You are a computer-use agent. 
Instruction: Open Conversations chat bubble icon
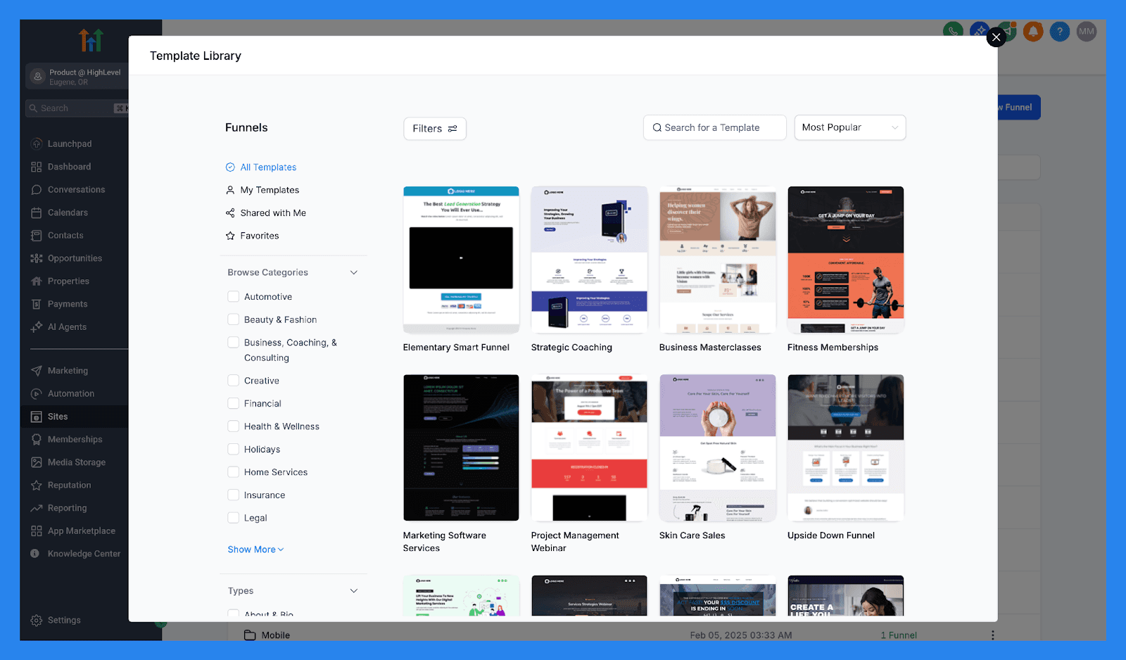coord(37,189)
